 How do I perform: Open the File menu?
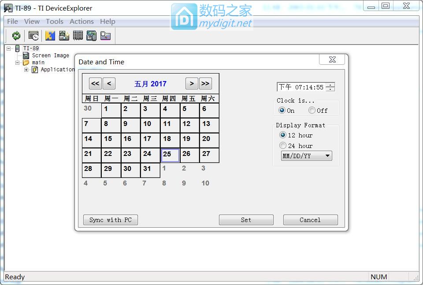(12, 21)
